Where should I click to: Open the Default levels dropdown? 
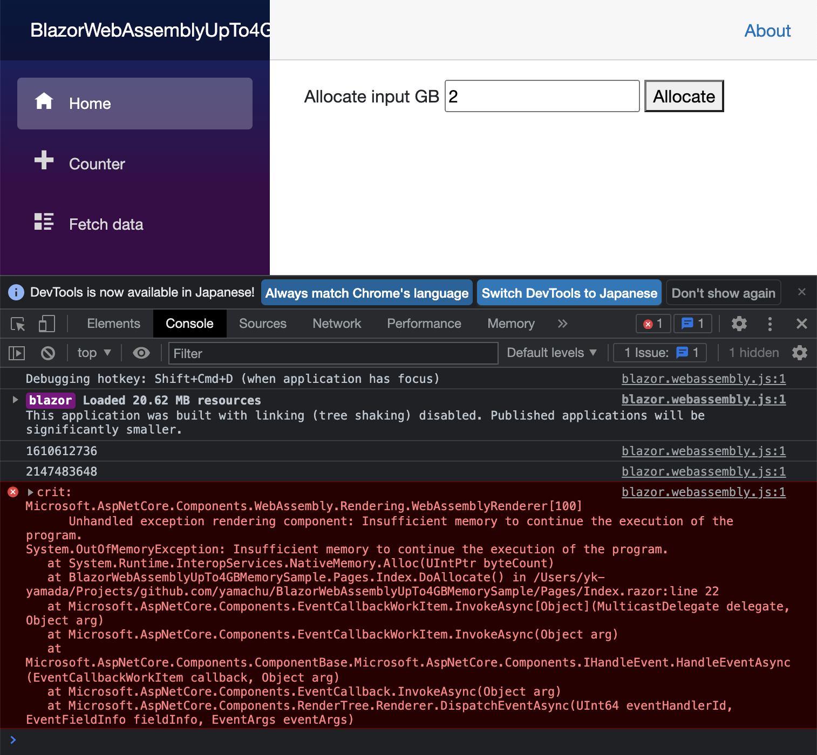coord(552,353)
